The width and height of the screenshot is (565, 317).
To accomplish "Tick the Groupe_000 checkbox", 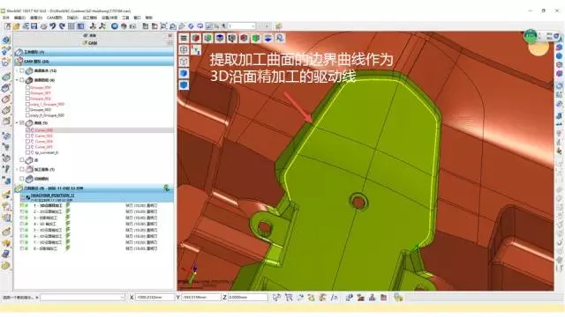I will click(x=27, y=87).
